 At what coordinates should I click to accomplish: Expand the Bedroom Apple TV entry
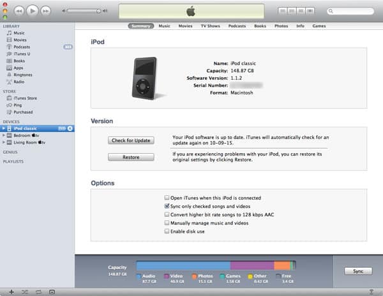[4, 135]
